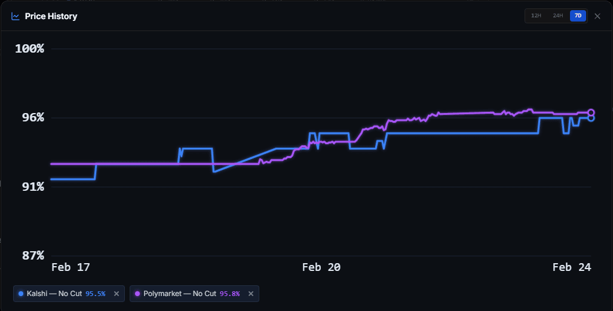This screenshot has height=311, width=613.
Task: Close the Price History panel
Action: 597,16
